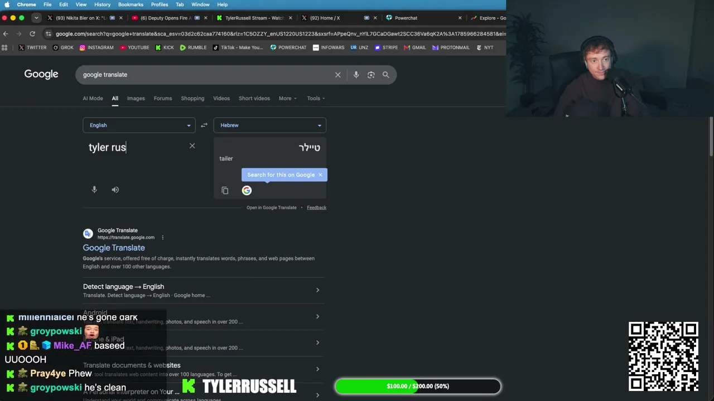Expand the Tools dropdown
The image size is (714, 401).
[x=316, y=99]
